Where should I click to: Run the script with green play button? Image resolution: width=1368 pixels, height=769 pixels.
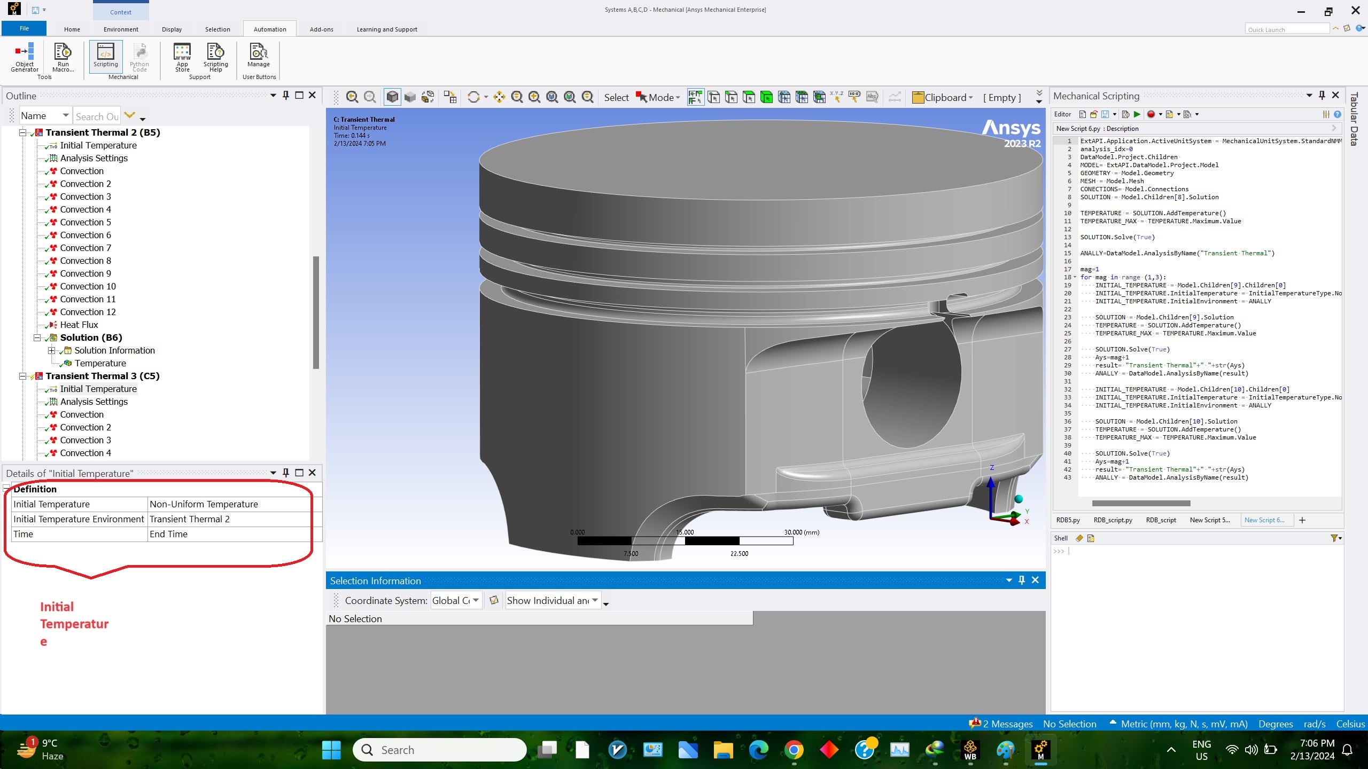tap(1137, 114)
